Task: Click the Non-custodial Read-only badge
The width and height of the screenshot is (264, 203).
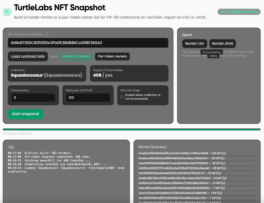Action: (x=238, y=12)
